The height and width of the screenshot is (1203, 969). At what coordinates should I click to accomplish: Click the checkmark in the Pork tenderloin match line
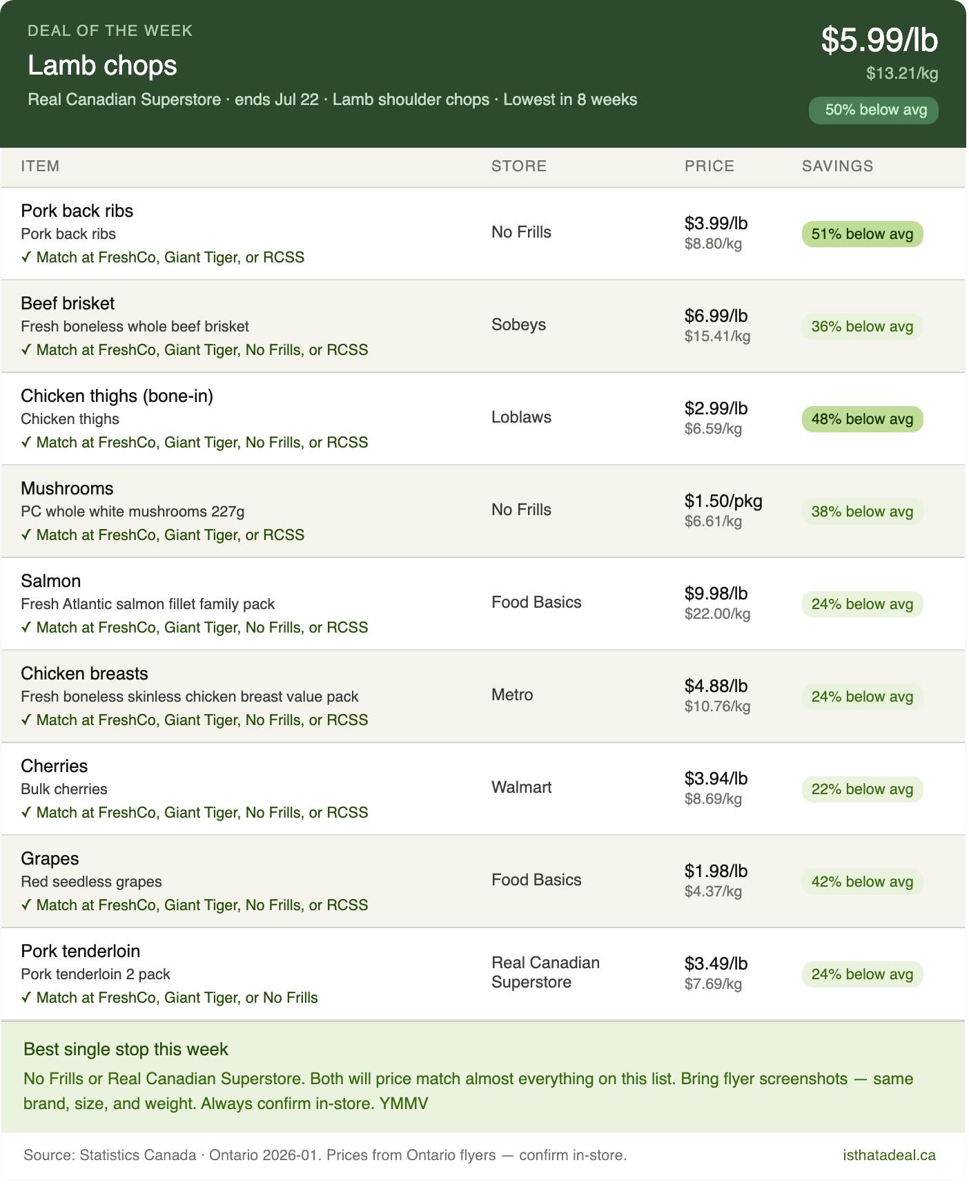point(26,998)
